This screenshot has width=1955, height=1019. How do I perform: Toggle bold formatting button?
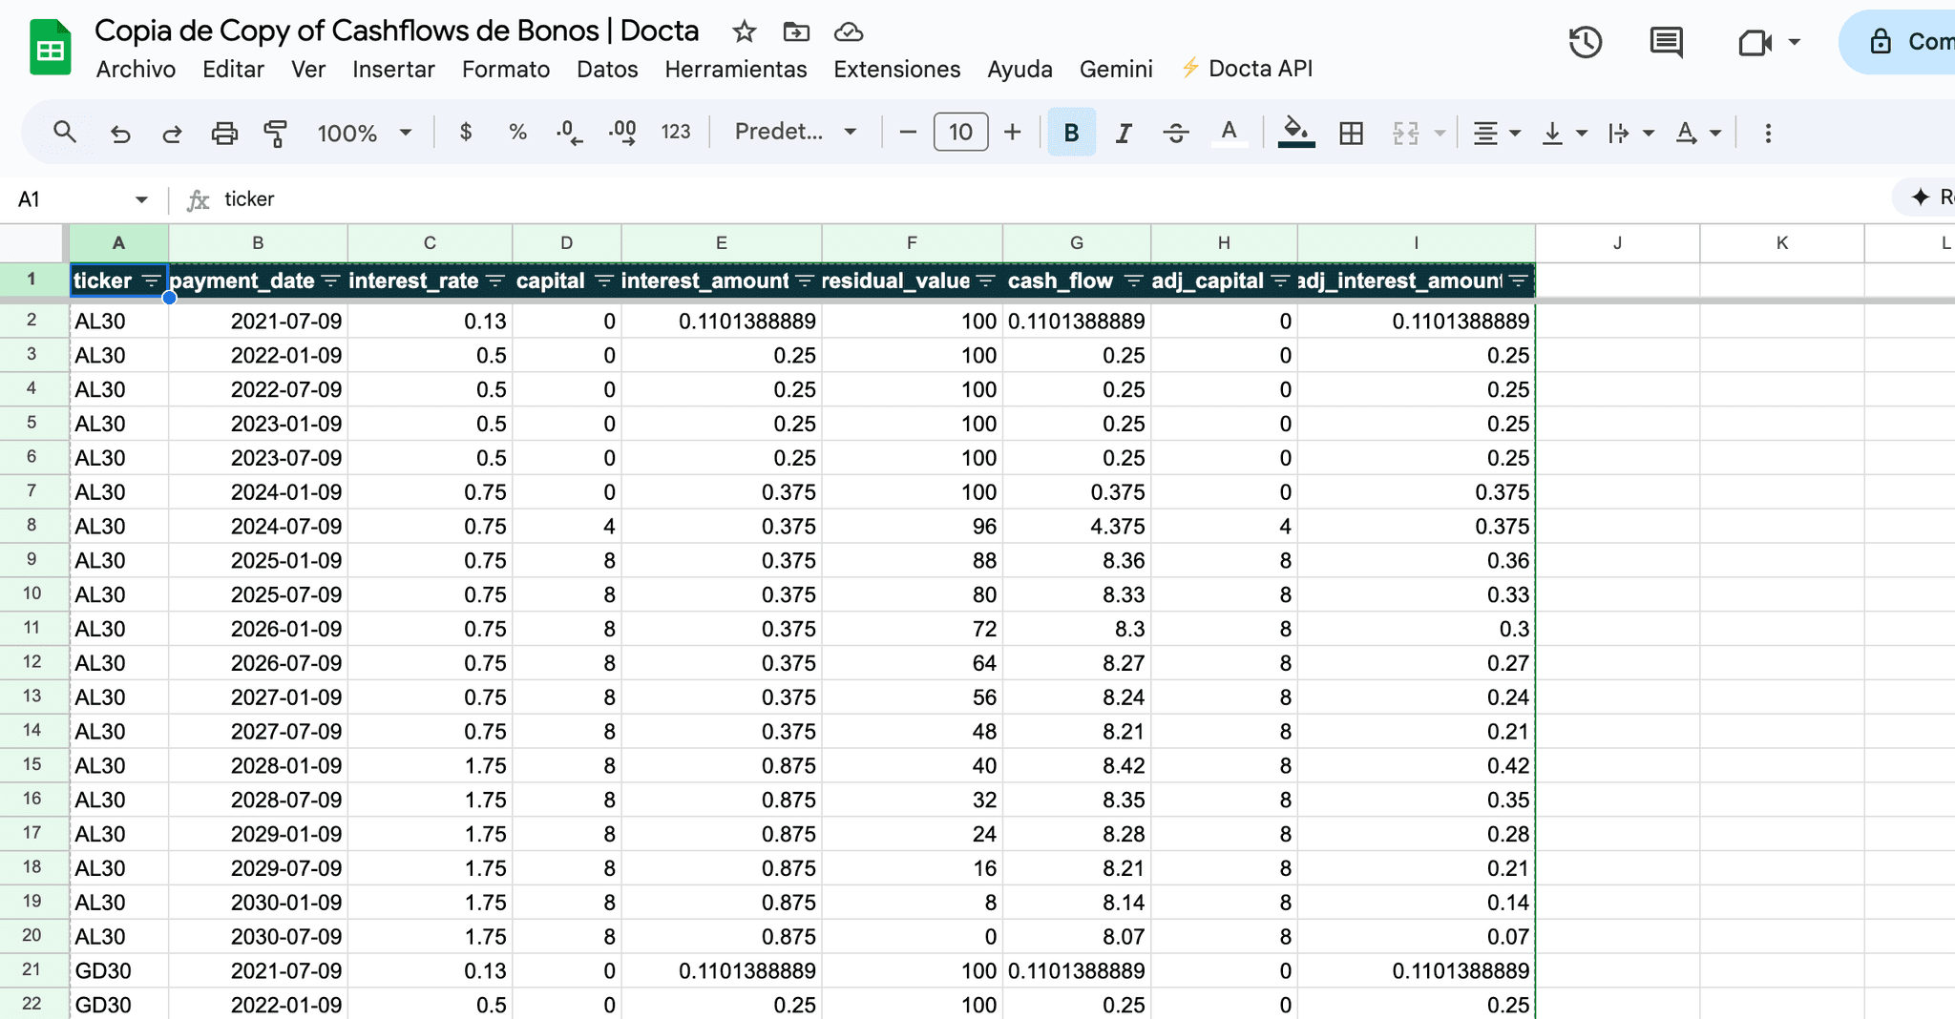[x=1071, y=133]
